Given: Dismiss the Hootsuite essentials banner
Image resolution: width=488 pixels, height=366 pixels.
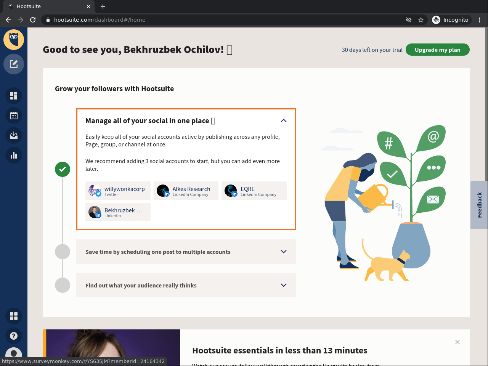Looking at the screenshot, I should coord(457,342).
